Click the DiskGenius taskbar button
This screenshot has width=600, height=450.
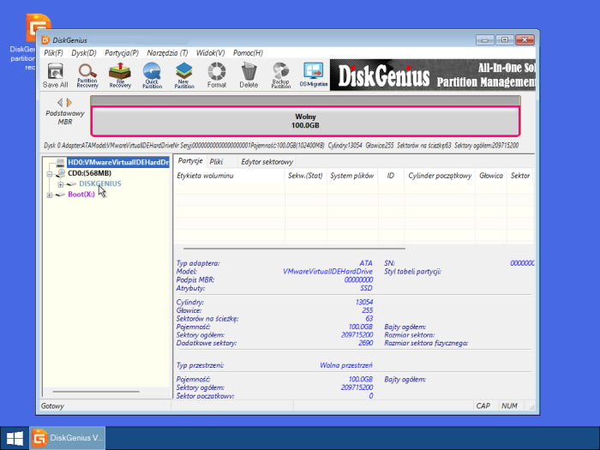click(68, 439)
